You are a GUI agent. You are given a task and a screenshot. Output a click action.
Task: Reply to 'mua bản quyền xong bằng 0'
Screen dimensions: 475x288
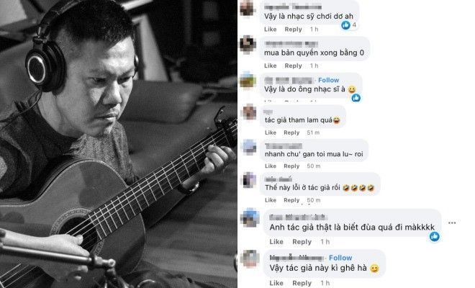293,66
